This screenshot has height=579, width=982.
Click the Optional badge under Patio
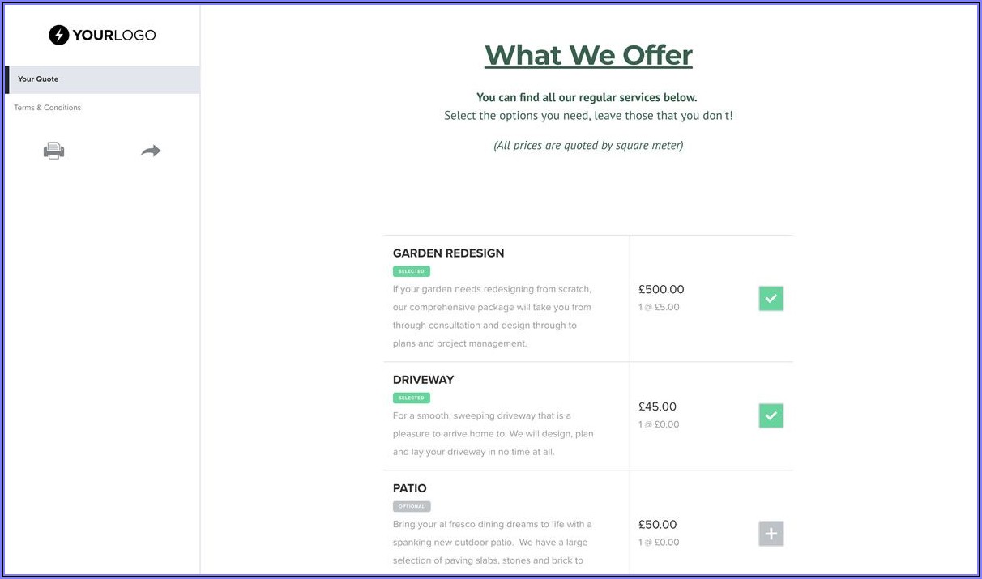412,506
